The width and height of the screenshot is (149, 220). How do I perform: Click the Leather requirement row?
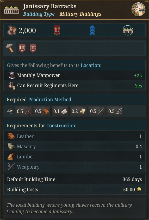click(x=74, y=136)
